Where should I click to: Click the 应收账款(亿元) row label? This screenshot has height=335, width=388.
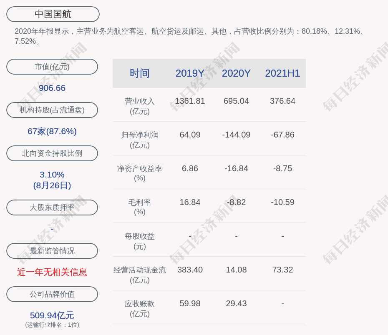[x=140, y=309]
